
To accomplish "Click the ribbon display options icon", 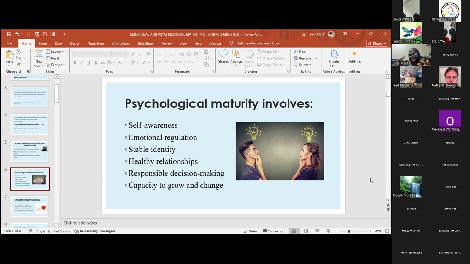I will pyautogui.click(x=344, y=34).
